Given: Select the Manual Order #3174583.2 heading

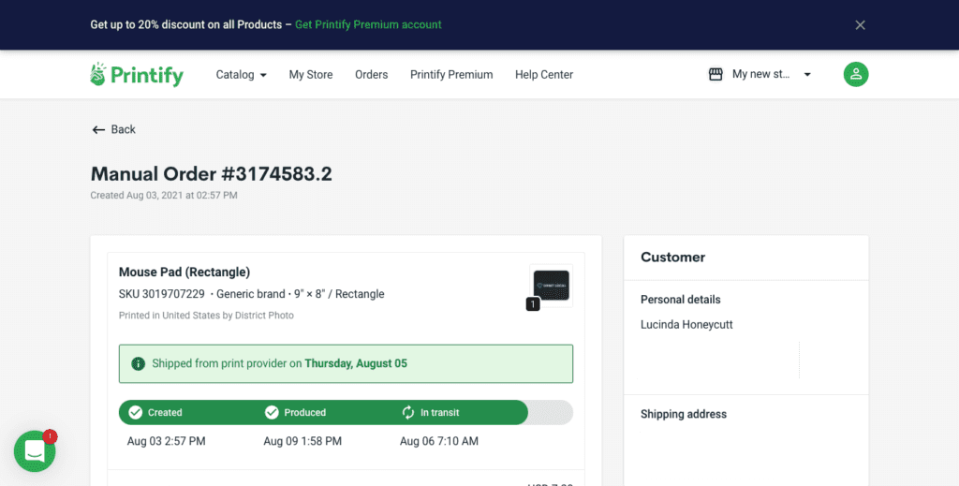Looking at the screenshot, I should (x=211, y=174).
